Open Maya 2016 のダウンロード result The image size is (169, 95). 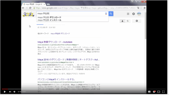69,60
